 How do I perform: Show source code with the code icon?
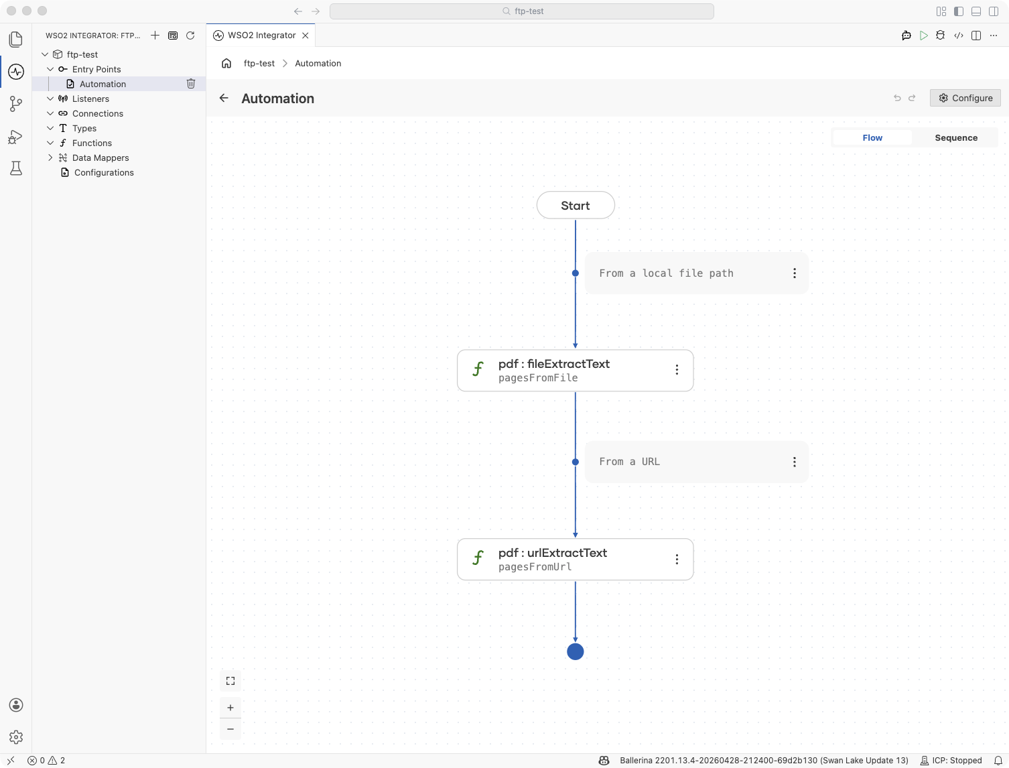959,36
